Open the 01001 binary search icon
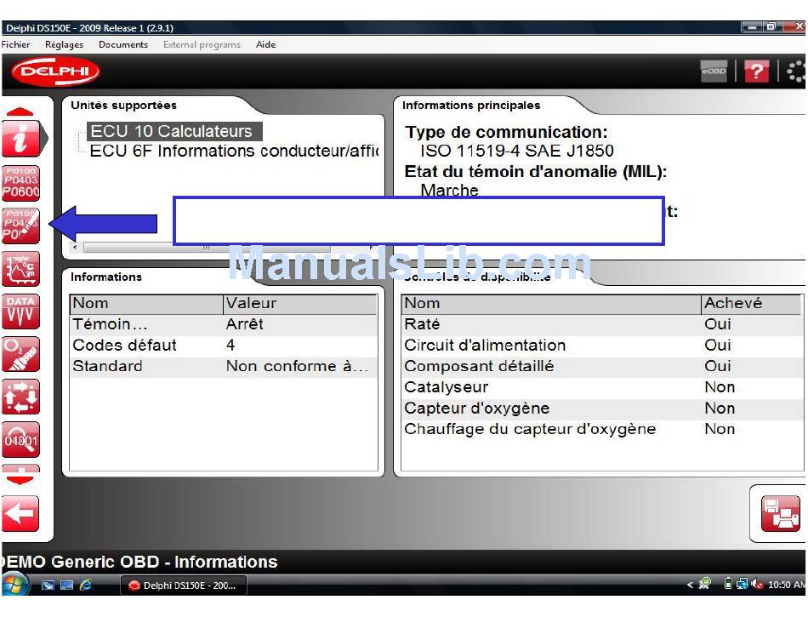Screen dimensions: 808x617 [x=20, y=440]
